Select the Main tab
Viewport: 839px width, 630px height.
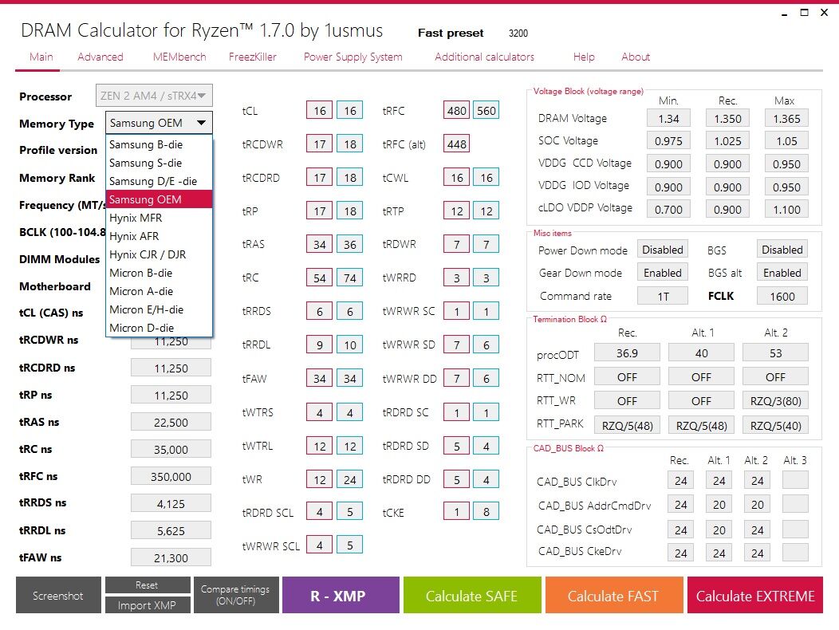click(41, 57)
